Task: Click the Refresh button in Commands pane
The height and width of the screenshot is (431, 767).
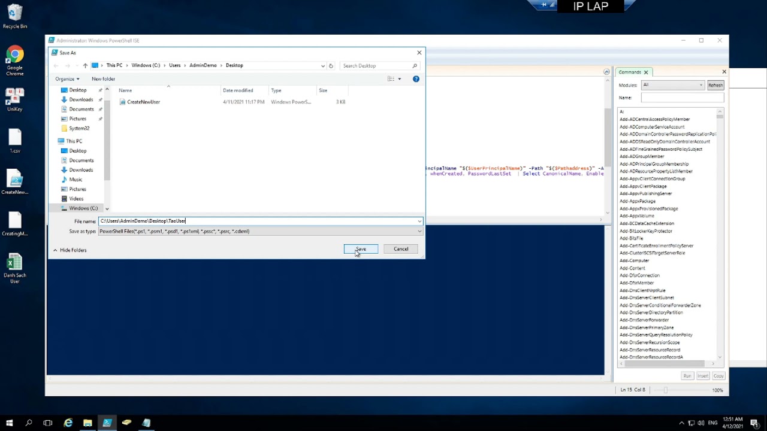Action: pyautogui.click(x=715, y=85)
